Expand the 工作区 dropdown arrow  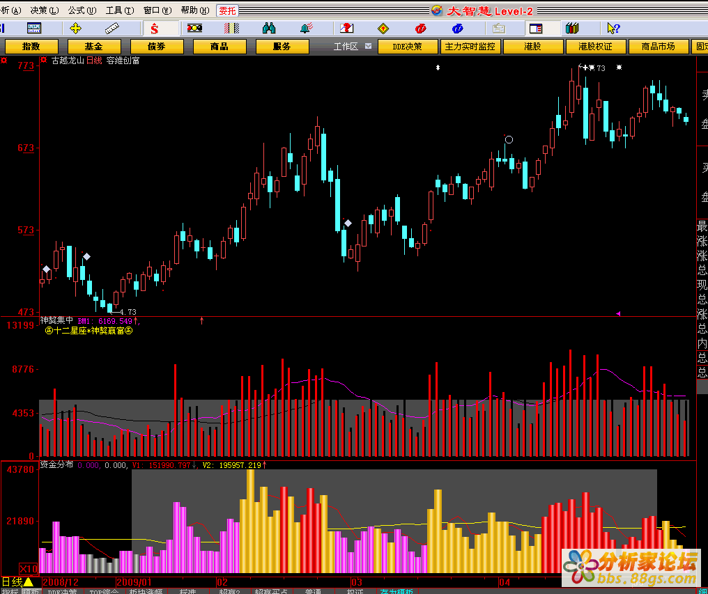click(x=369, y=46)
